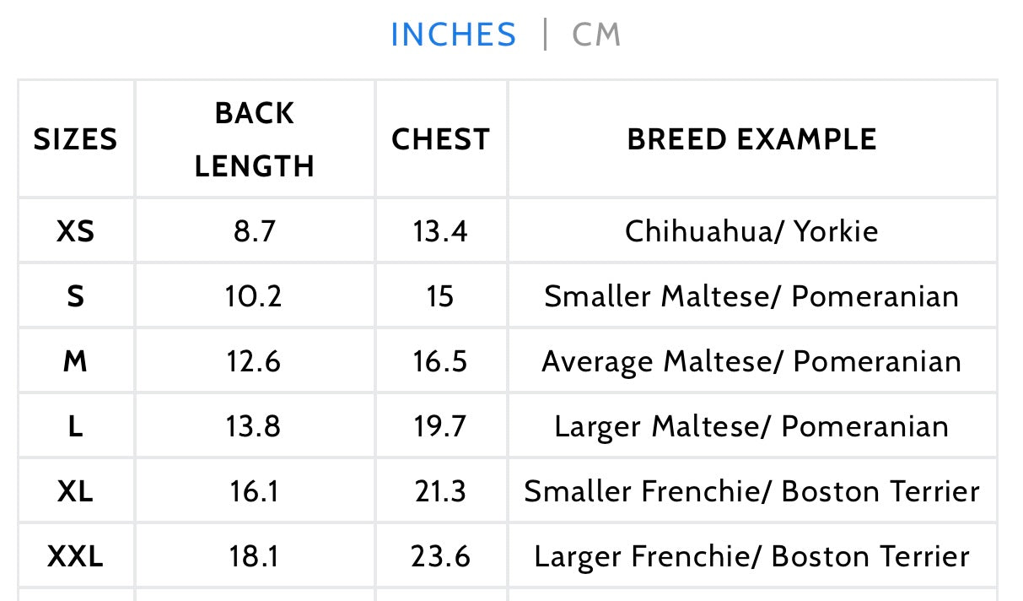Select the L size row label

pos(75,426)
